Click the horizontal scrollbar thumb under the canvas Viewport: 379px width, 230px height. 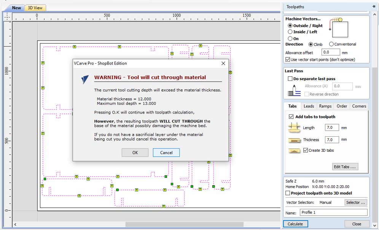pos(185,224)
